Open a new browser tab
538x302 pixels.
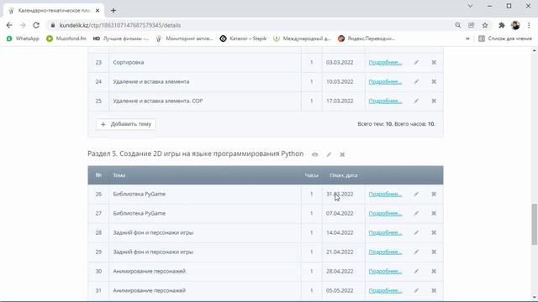113,11
